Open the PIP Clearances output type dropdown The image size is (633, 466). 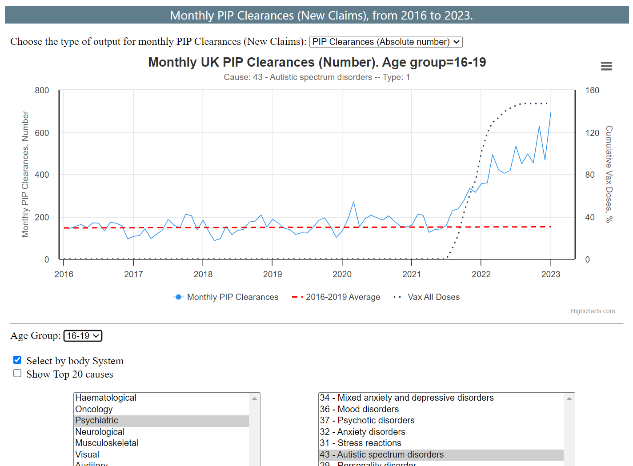point(385,42)
